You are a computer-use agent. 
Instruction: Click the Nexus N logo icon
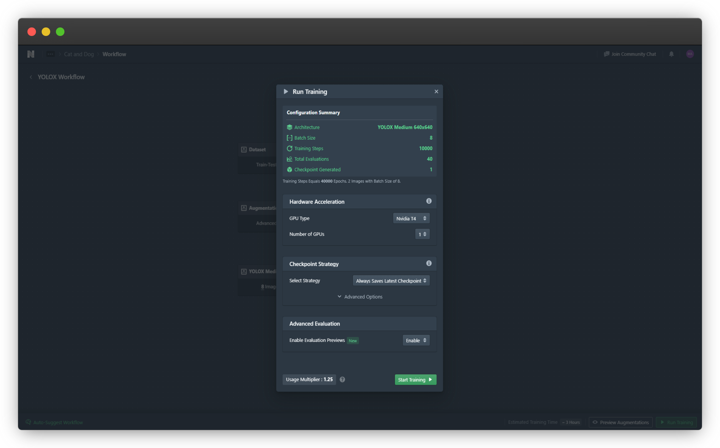click(31, 54)
